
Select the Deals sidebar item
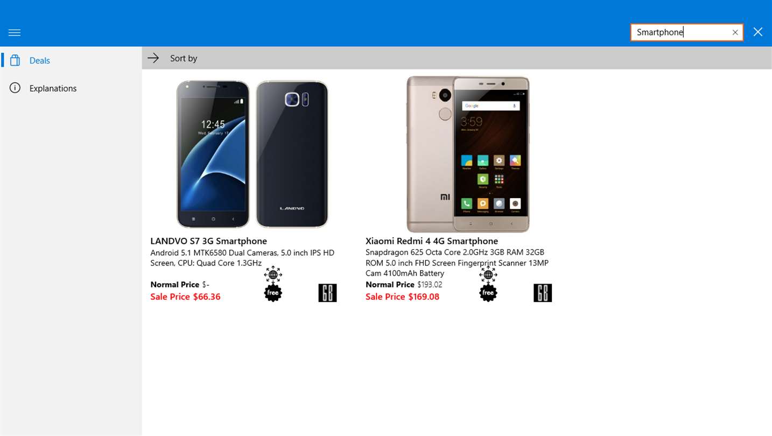pos(71,60)
